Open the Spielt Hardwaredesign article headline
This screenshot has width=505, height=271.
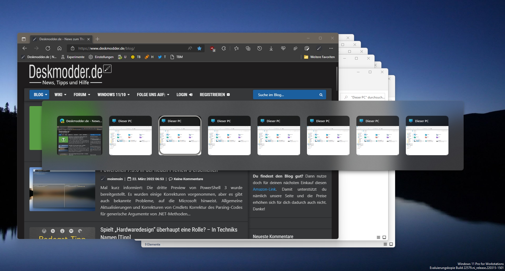click(x=169, y=233)
